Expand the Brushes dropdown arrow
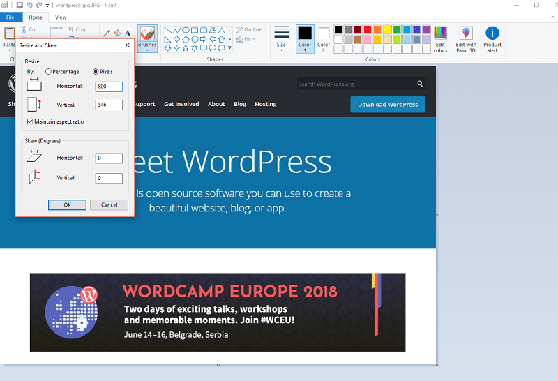This screenshot has height=381, width=558. (x=147, y=50)
